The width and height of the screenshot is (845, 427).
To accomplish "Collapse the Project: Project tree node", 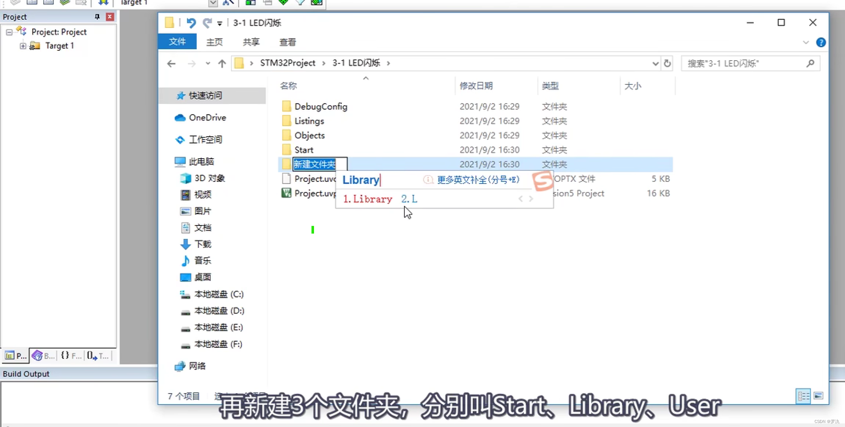I will coord(9,32).
